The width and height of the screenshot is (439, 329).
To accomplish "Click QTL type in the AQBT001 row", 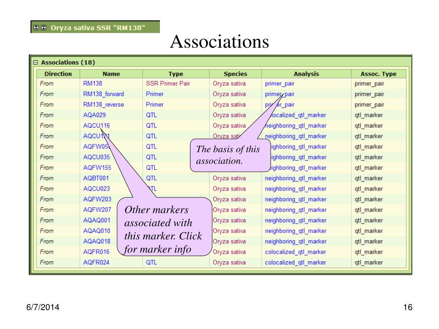I will click(x=151, y=178).
